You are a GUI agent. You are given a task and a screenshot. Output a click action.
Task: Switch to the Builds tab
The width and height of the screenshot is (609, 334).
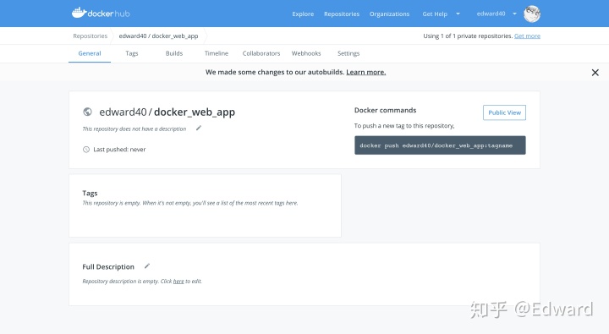pos(174,53)
